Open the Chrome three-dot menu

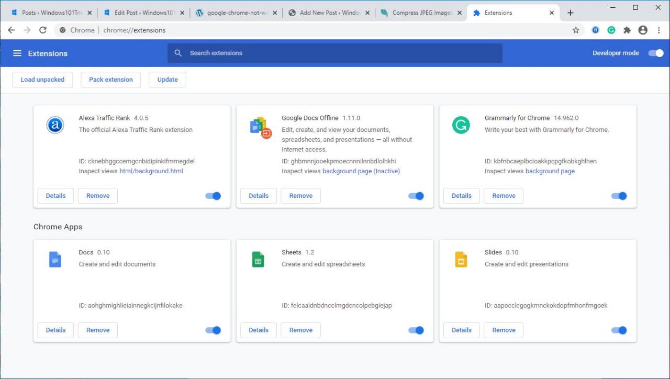[659, 30]
